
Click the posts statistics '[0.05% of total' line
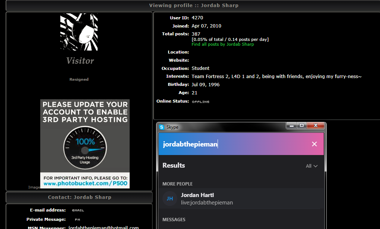tap(230, 39)
